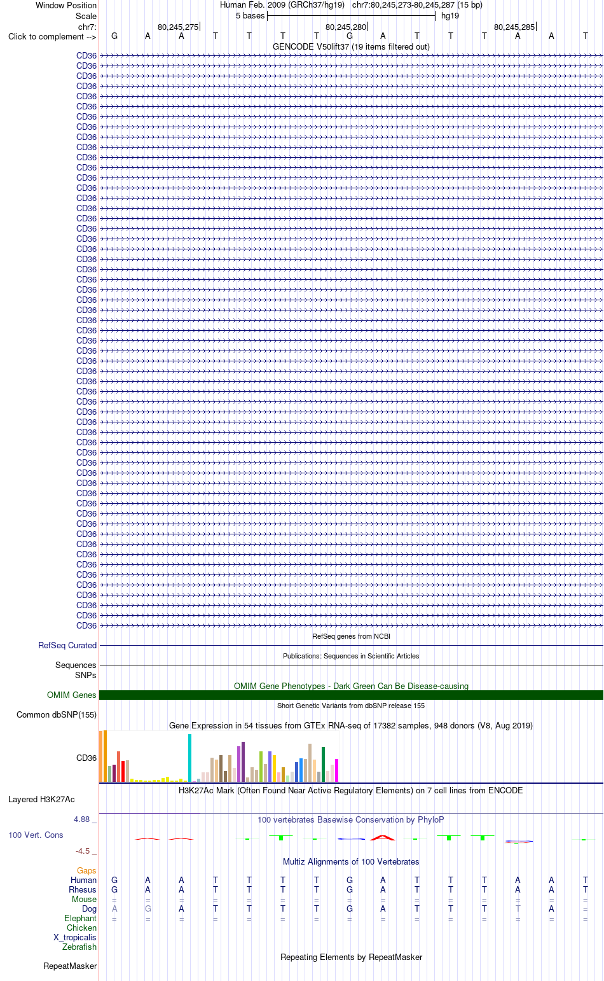604x981 pixels.
Task: Click the Human alignment row label
Action: pyautogui.click(x=83, y=880)
